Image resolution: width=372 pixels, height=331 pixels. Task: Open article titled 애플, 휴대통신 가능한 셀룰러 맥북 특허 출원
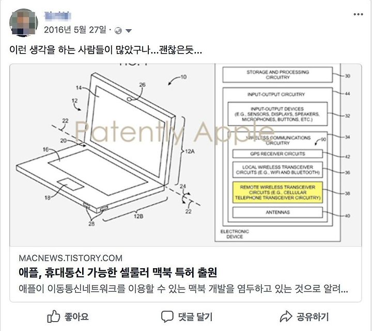tap(118, 272)
